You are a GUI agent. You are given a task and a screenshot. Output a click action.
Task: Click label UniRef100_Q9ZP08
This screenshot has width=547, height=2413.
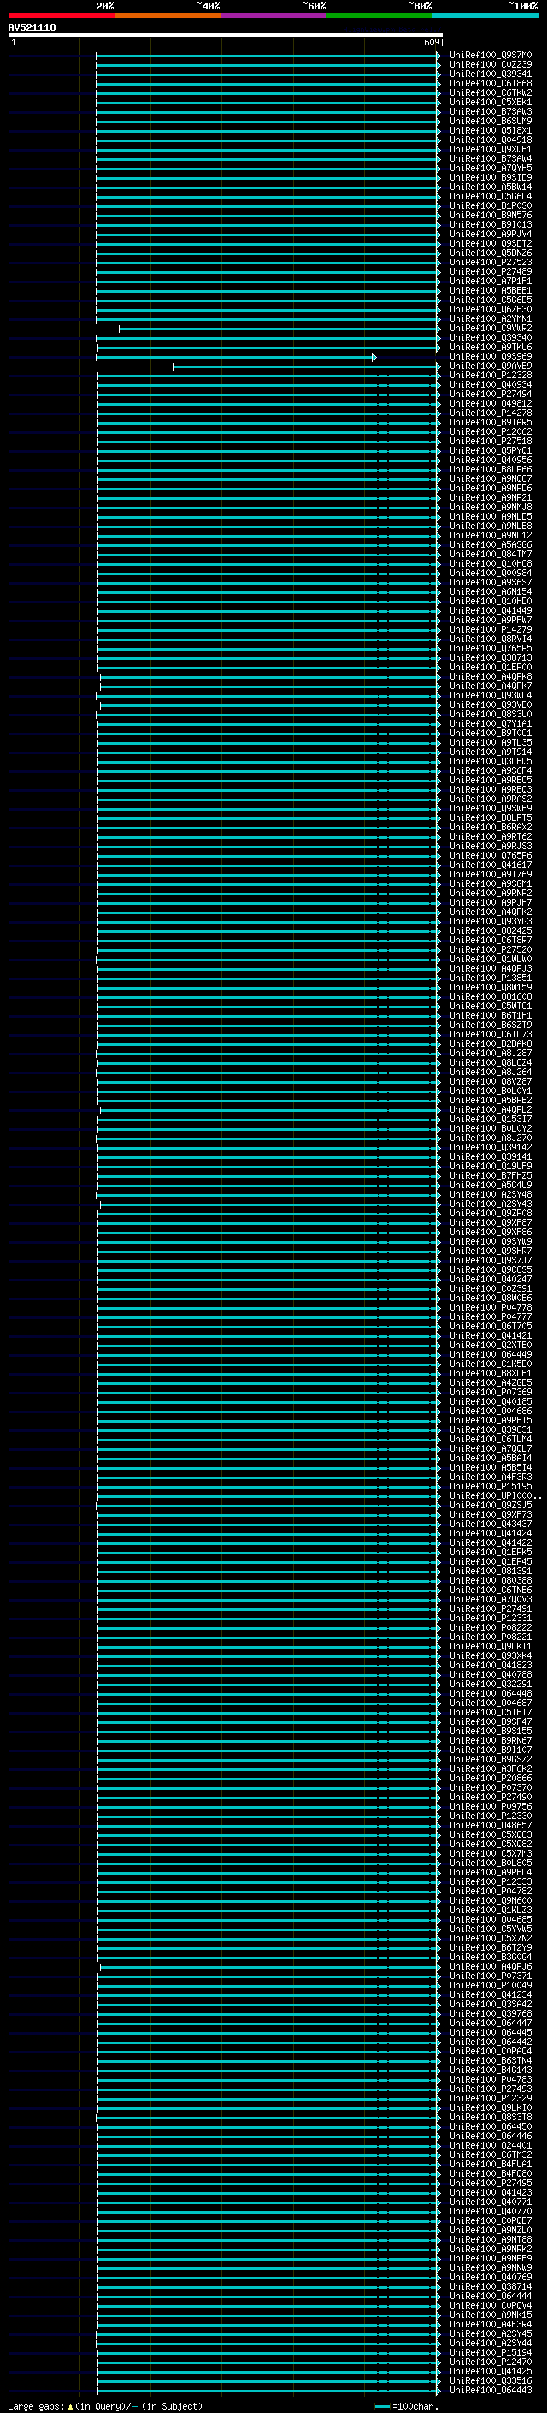pyautogui.click(x=491, y=1213)
